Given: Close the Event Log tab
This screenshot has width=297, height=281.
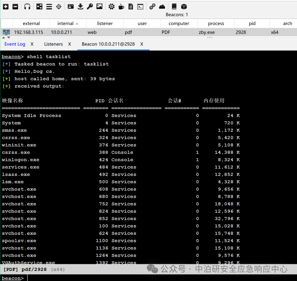Looking at the screenshot, I should click(32, 44).
